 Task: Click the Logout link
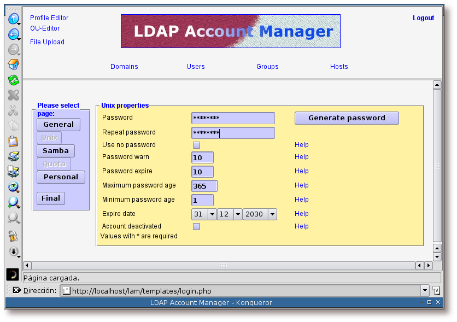[423, 18]
